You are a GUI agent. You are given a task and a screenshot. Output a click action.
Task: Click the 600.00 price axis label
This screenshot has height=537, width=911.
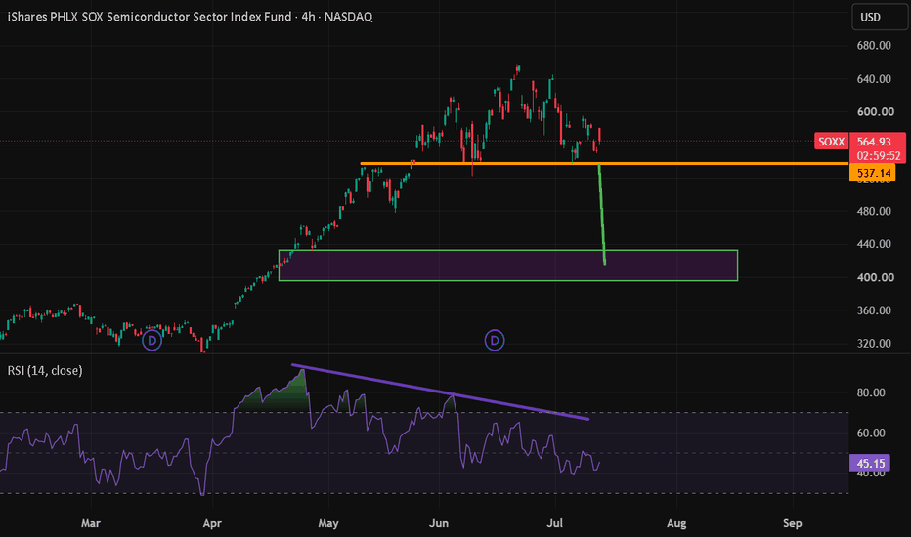point(874,112)
